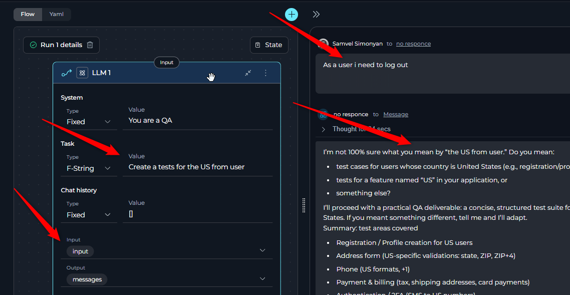The width and height of the screenshot is (570, 295).
Task: Open LLM 1 three-dot options menu
Action: [265, 73]
